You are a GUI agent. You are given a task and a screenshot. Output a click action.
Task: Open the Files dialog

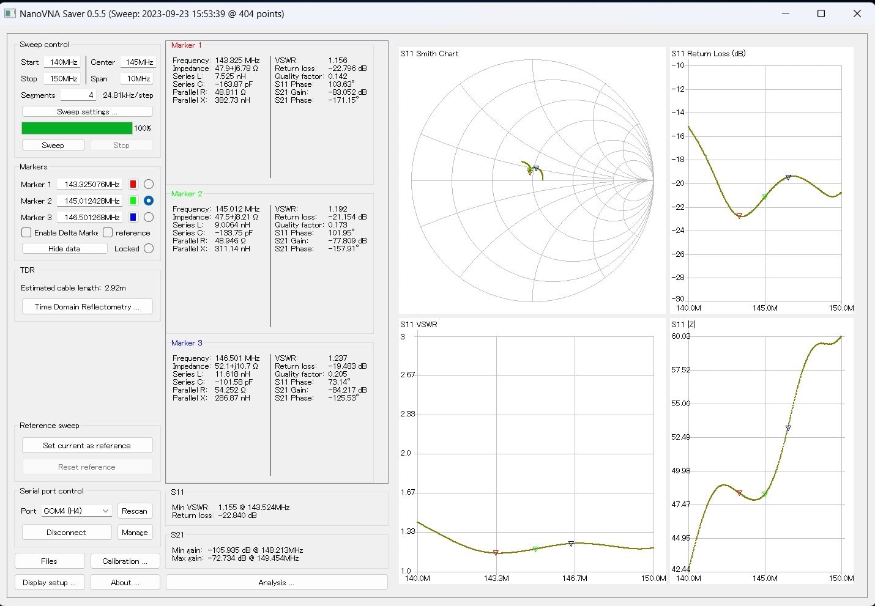click(x=50, y=561)
